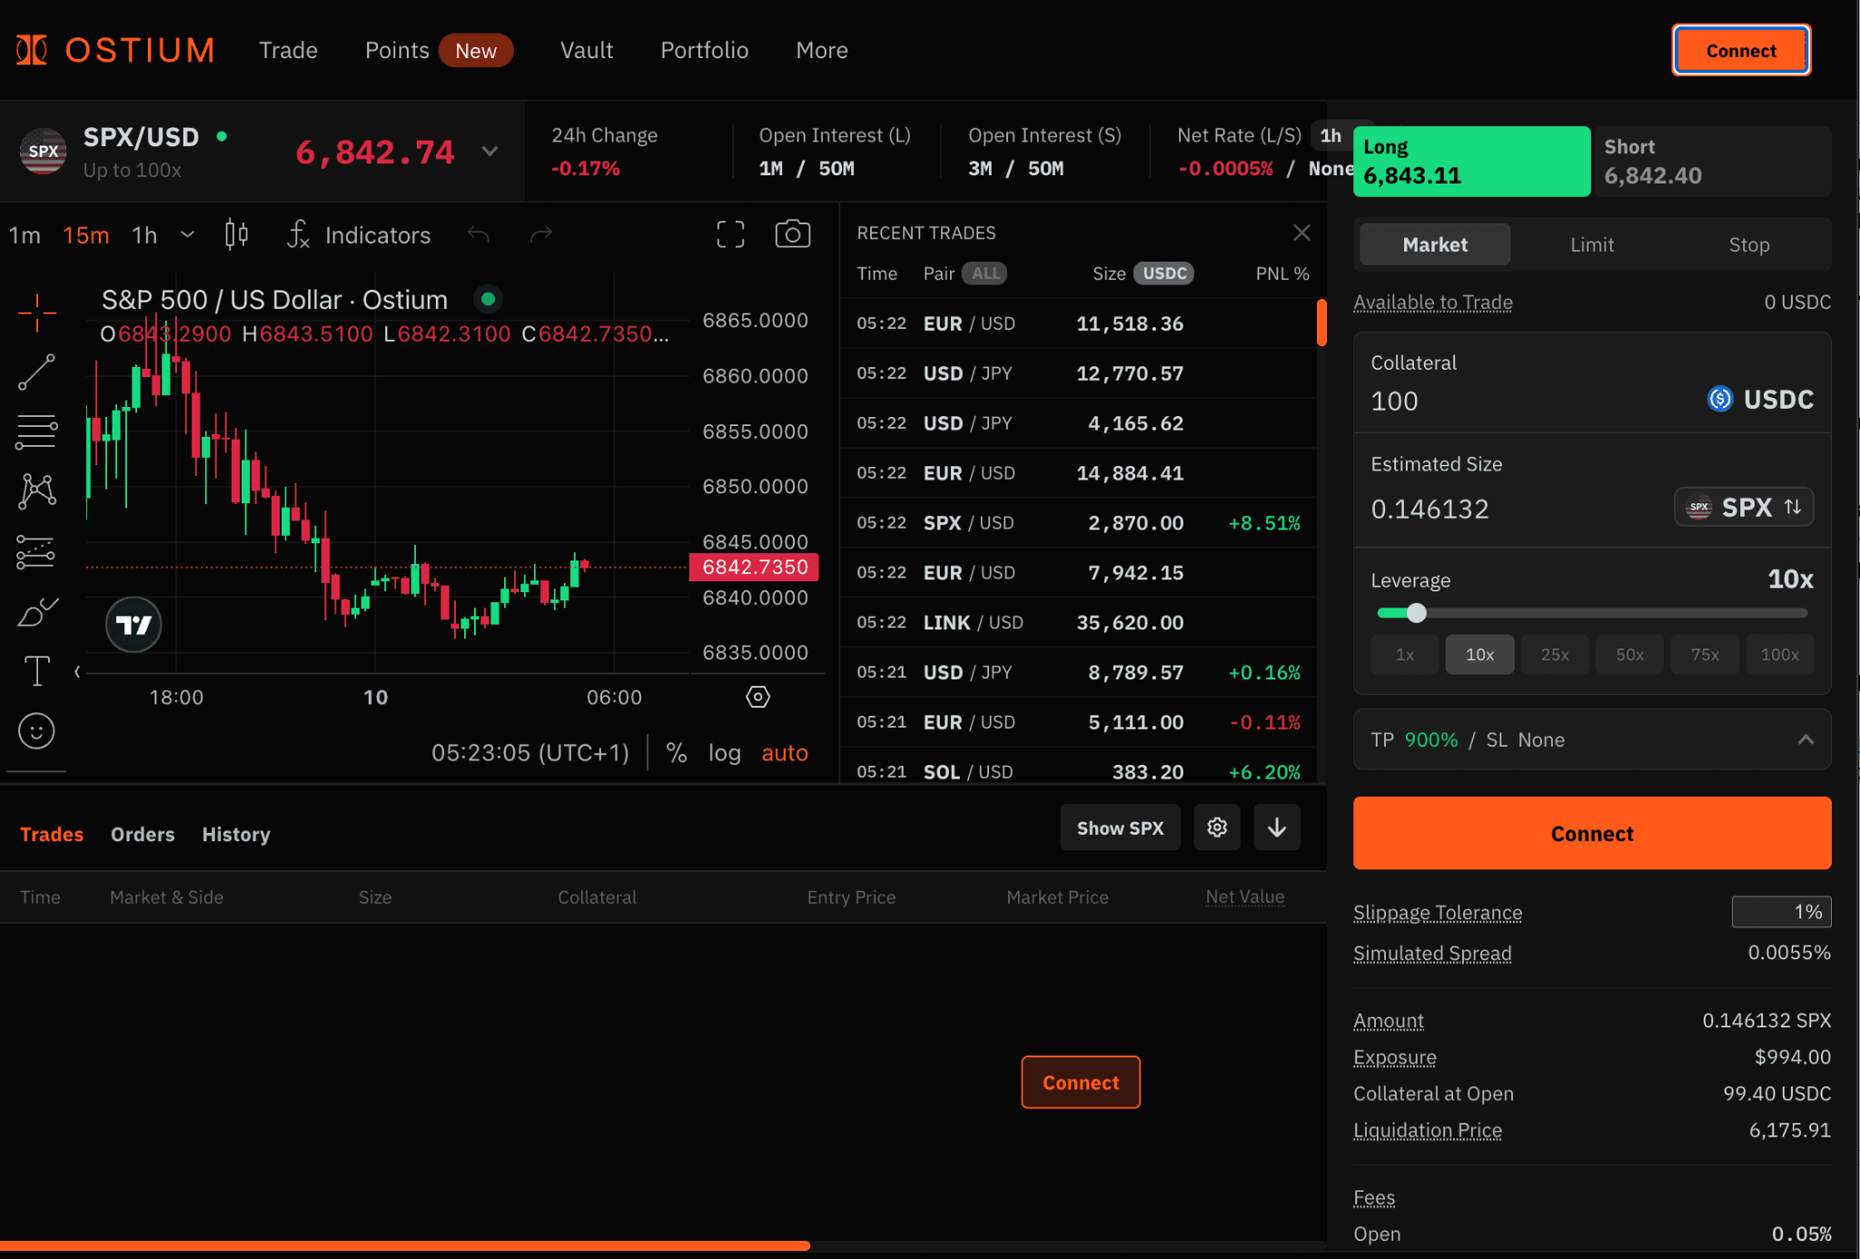The image size is (1860, 1259).
Task: Enter fullscreen chart mode
Action: 730,234
